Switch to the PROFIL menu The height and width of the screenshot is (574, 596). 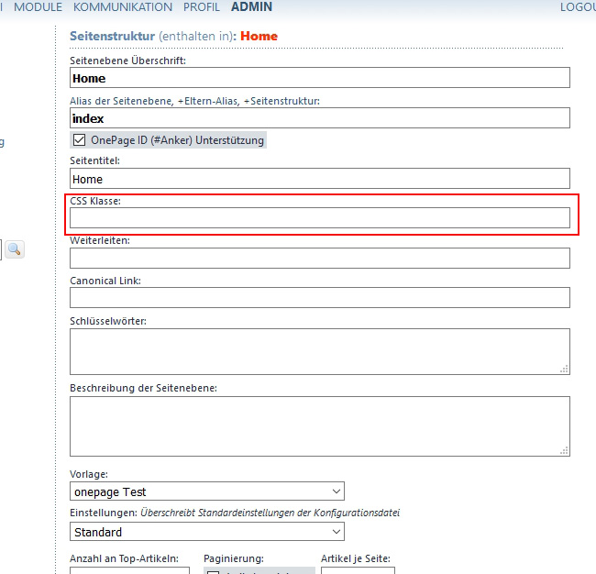coord(201,7)
